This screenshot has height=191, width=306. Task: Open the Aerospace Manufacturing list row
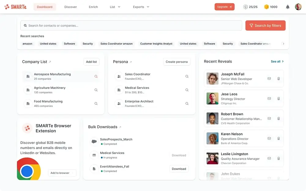[61, 76]
